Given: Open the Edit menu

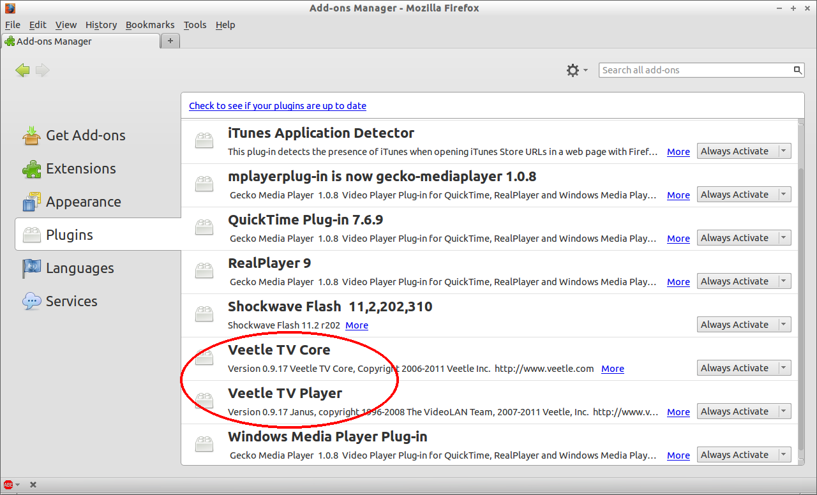Looking at the screenshot, I should [x=38, y=25].
